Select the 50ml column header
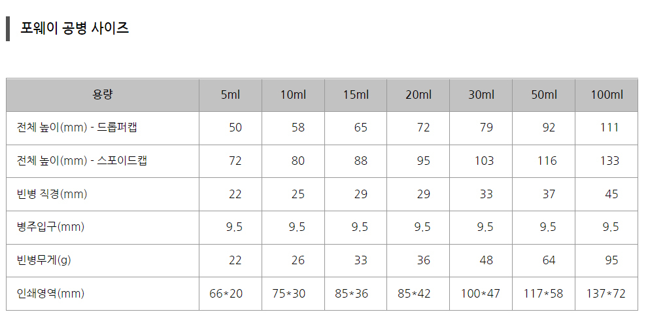 pyautogui.click(x=544, y=95)
